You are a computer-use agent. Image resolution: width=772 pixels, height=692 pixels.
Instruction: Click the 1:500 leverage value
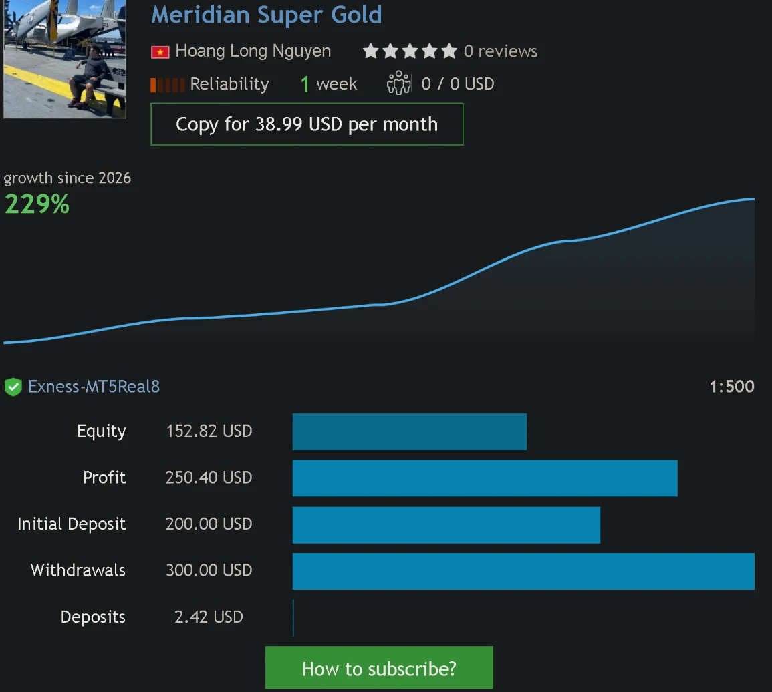tap(732, 387)
